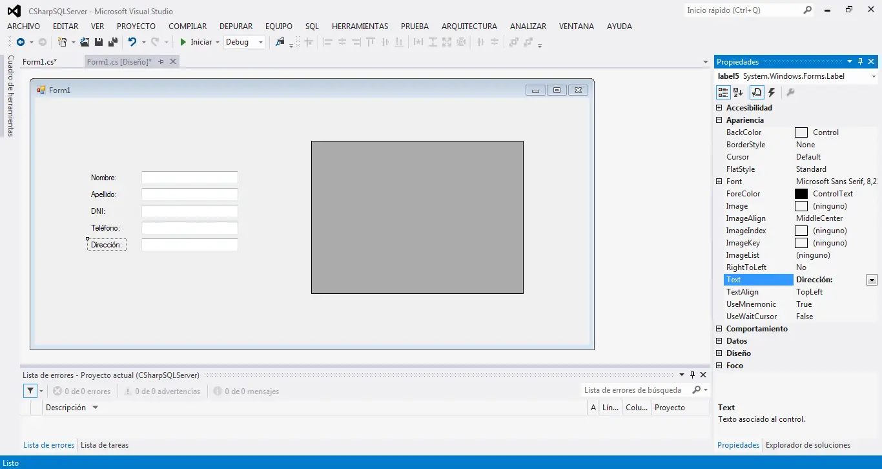Show events using the lightning bolt icon
882x469 pixels.
[772, 92]
